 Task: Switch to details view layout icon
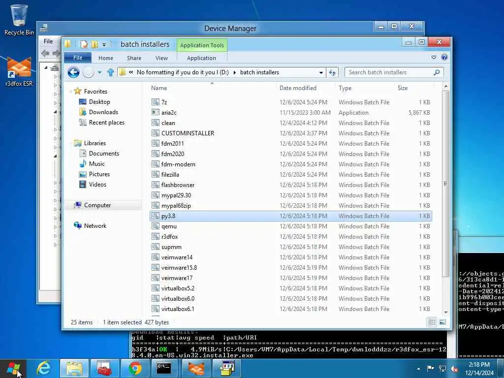tap(432, 322)
